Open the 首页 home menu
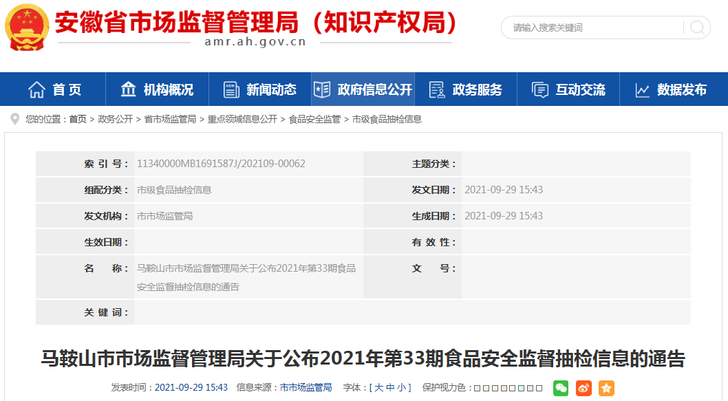 tap(53, 89)
